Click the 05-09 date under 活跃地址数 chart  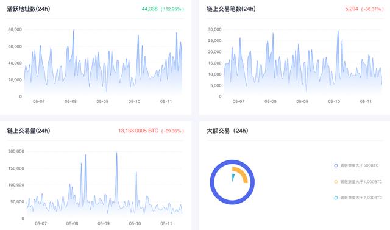[102, 101]
